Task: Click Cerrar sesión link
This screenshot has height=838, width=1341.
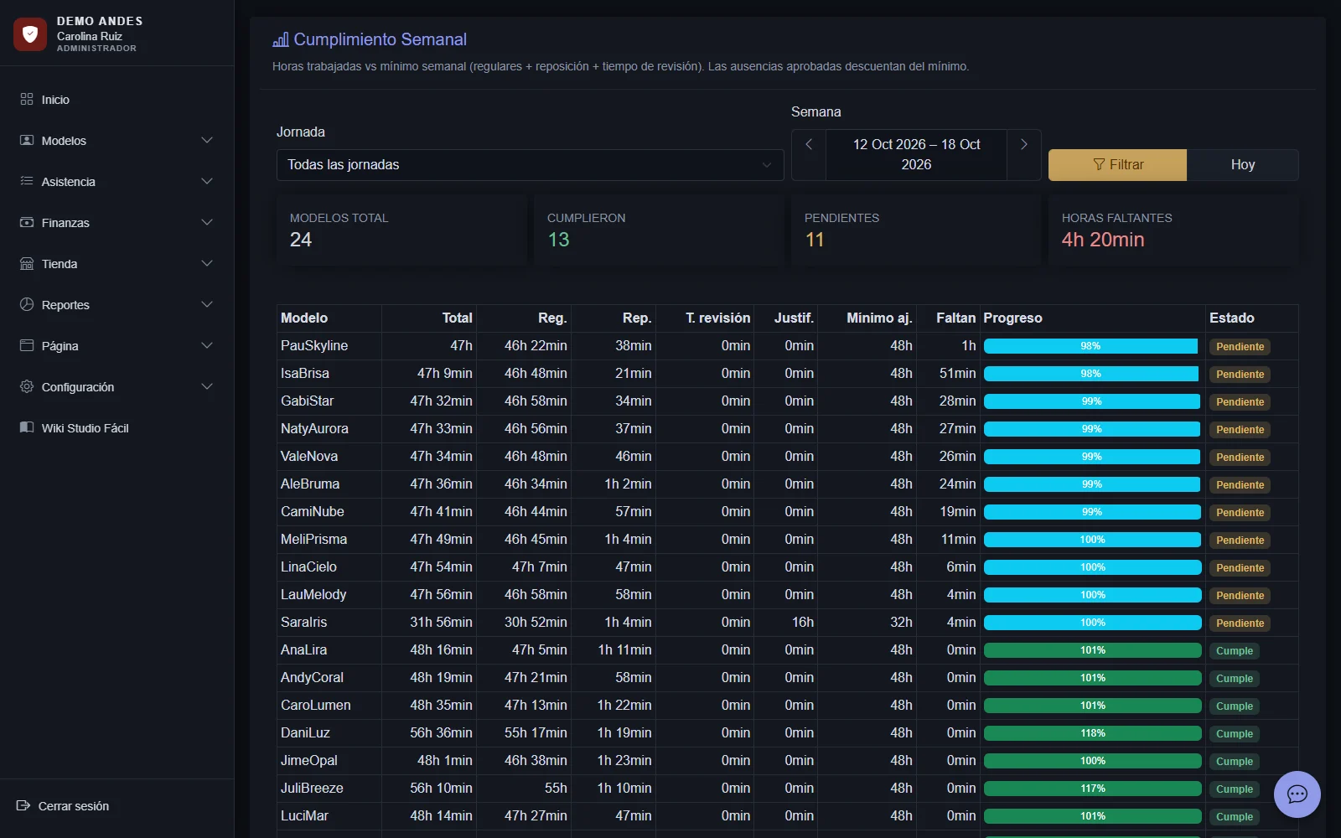Action: [x=63, y=805]
